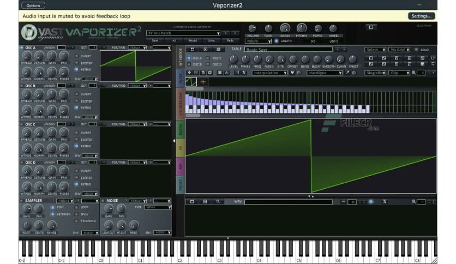Click the trash delete icon in WT editor toolbar
The height and width of the screenshot is (264, 456).
pyautogui.click(x=203, y=73)
